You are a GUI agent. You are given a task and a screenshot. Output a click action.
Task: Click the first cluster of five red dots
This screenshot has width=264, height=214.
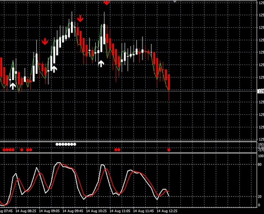pos(8,150)
